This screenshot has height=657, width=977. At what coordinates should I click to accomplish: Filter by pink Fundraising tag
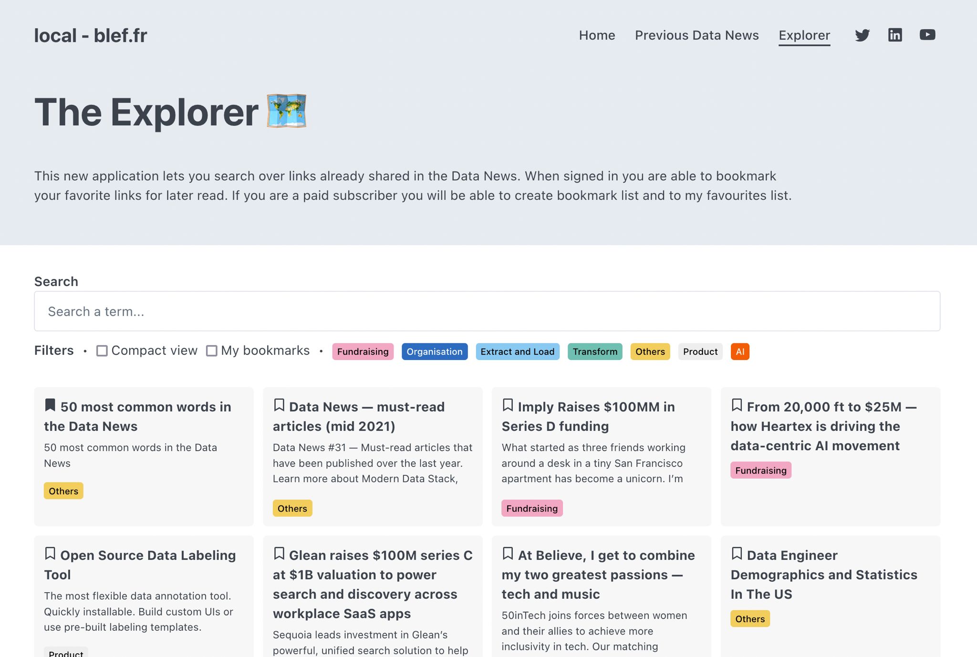363,352
